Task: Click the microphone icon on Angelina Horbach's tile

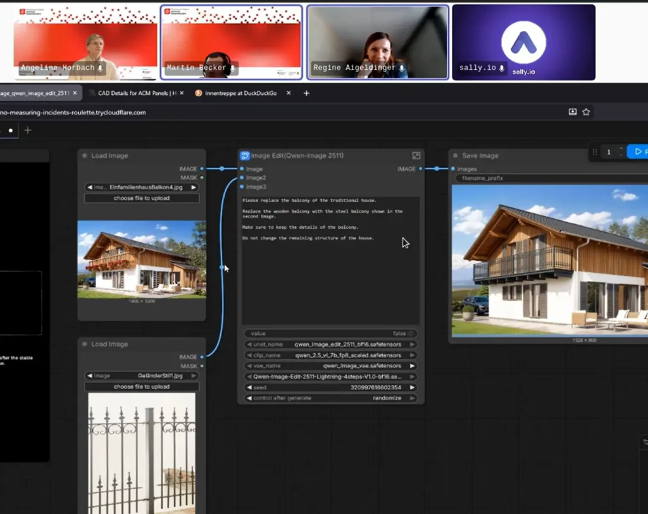Action: click(100, 68)
